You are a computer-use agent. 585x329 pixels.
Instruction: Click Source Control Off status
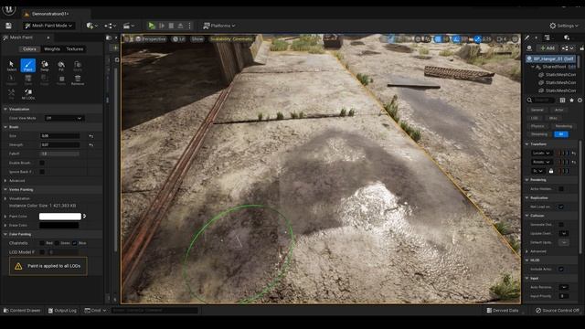[x=558, y=311]
